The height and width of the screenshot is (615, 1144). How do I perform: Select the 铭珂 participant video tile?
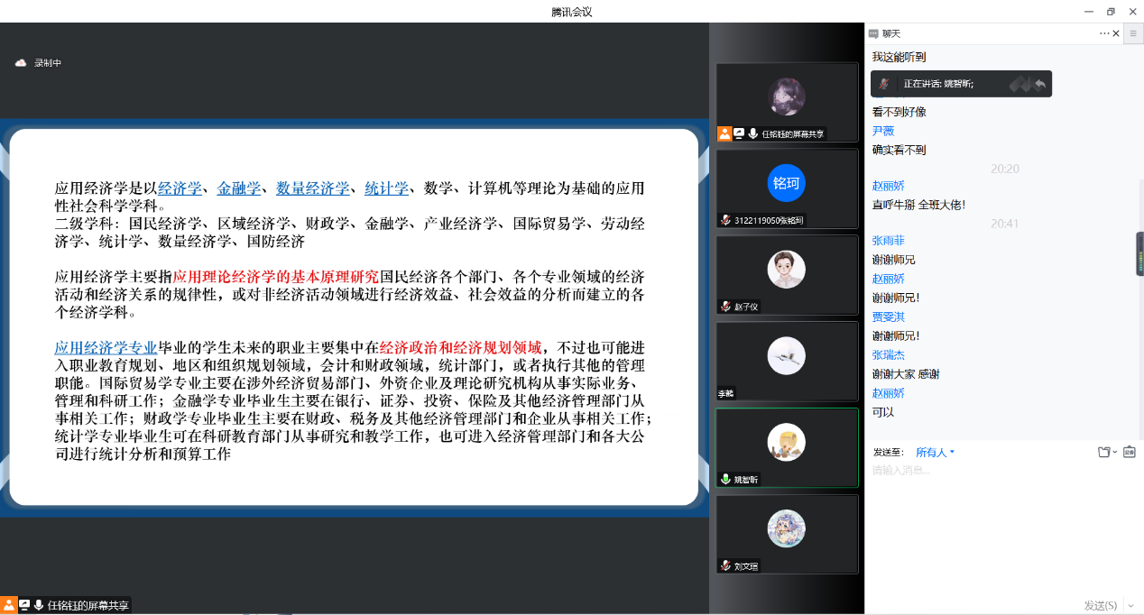pyautogui.click(x=786, y=188)
